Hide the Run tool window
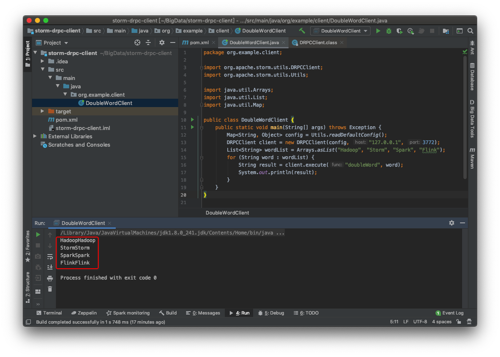This screenshot has width=500, height=357. click(462, 223)
